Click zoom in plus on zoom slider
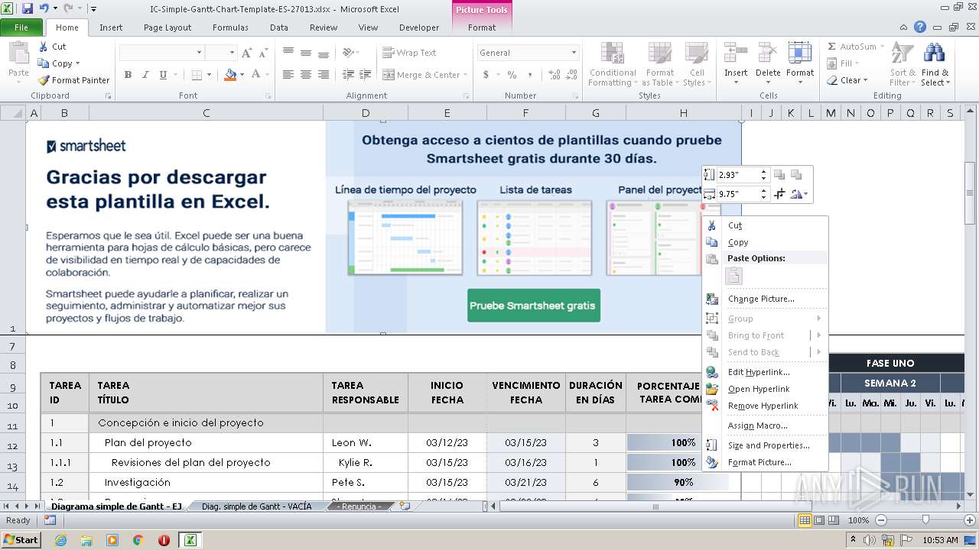Screen dimensions: 979x550 coord(970,520)
